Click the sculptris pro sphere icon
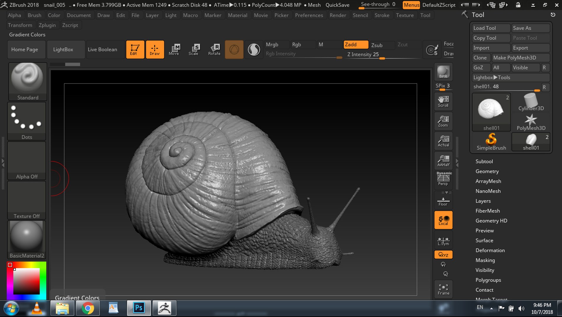 tap(254, 50)
